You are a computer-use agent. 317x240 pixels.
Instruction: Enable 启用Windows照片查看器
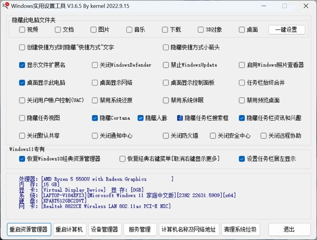242,65
